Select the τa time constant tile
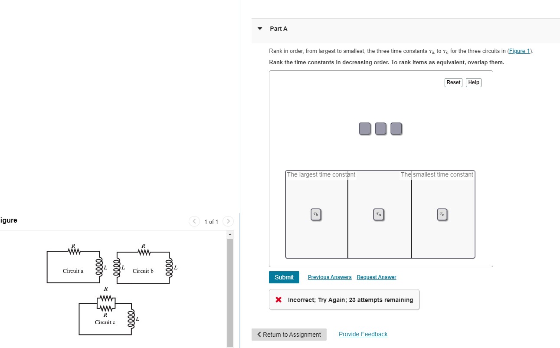 click(x=379, y=214)
